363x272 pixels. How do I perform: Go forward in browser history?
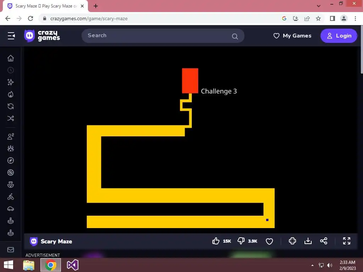[19, 18]
